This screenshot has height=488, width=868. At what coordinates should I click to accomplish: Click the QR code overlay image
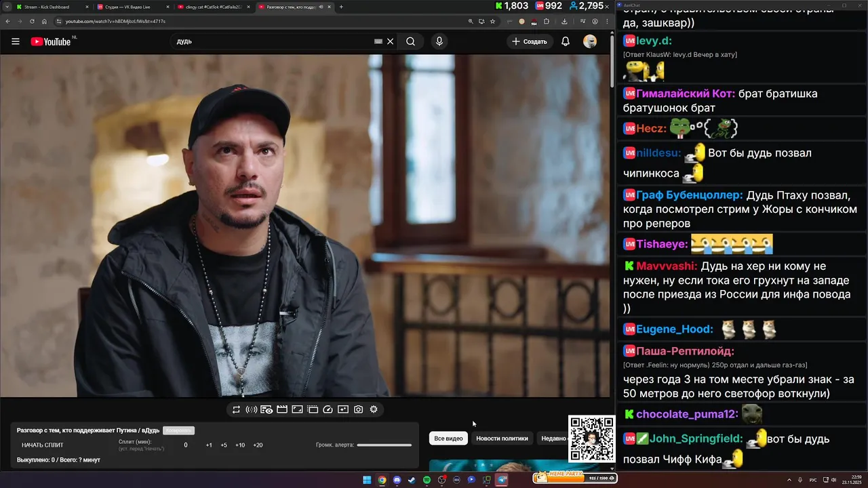point(591,439)
